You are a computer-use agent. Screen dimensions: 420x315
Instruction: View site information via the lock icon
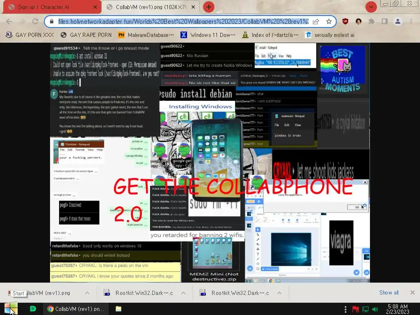(x=52, y=21)
